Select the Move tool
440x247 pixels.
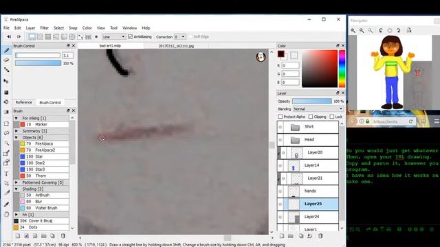point(6,81)
